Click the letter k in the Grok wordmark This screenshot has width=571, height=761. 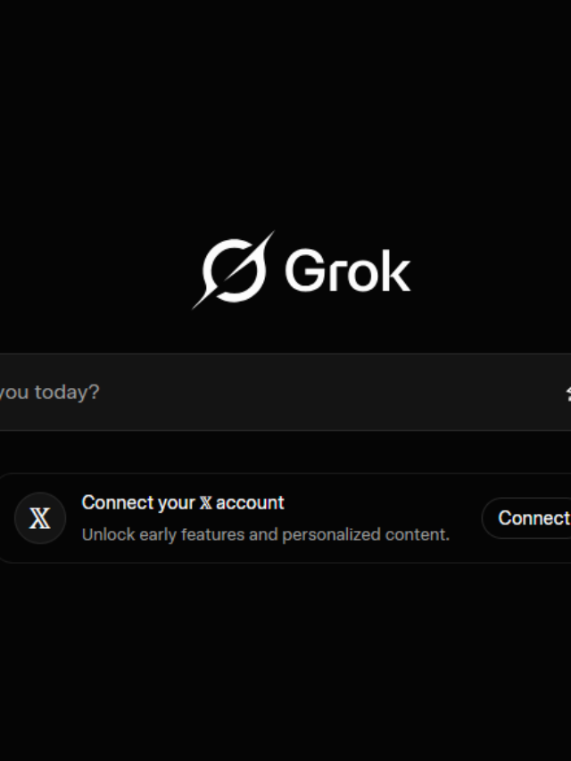[395, 269]
